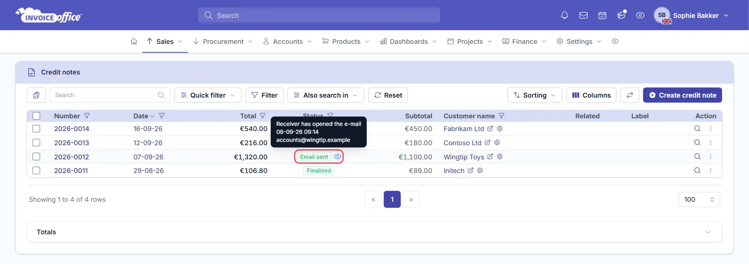Open the rows per page selector showing 100

(x=699, y=199)
